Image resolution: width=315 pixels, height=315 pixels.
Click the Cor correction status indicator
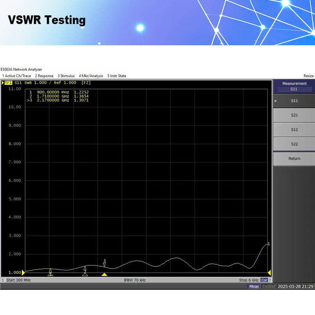pyautogui.click(x=264, y=280)
